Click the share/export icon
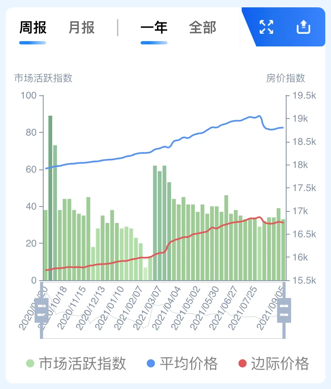 tap(303, 27)
